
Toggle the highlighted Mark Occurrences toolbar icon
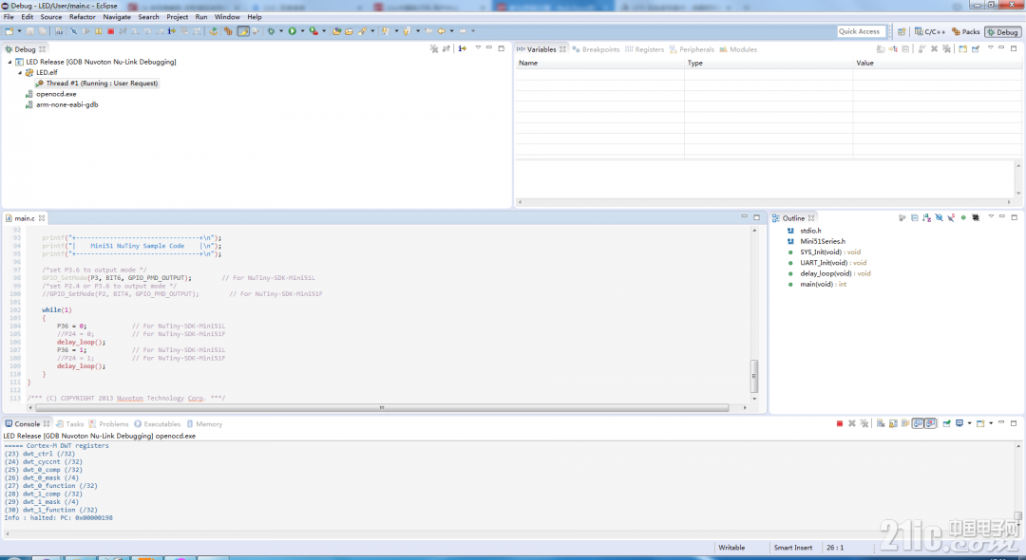[243, 31]
